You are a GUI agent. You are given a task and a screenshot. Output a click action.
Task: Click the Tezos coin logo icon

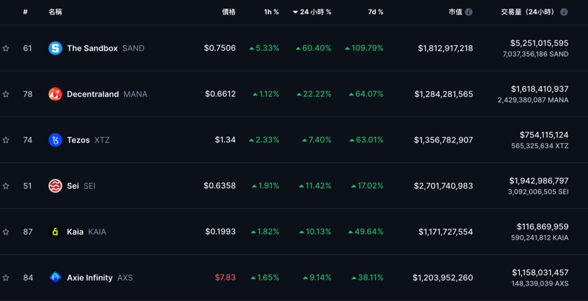point(55,140)
